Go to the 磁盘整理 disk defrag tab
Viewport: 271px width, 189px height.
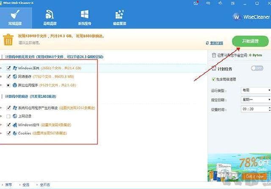click(x=119, y=18)
